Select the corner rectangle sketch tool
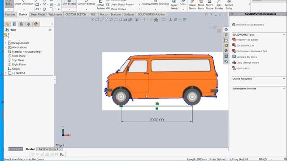The image size is (287, 161). point(37,4)
